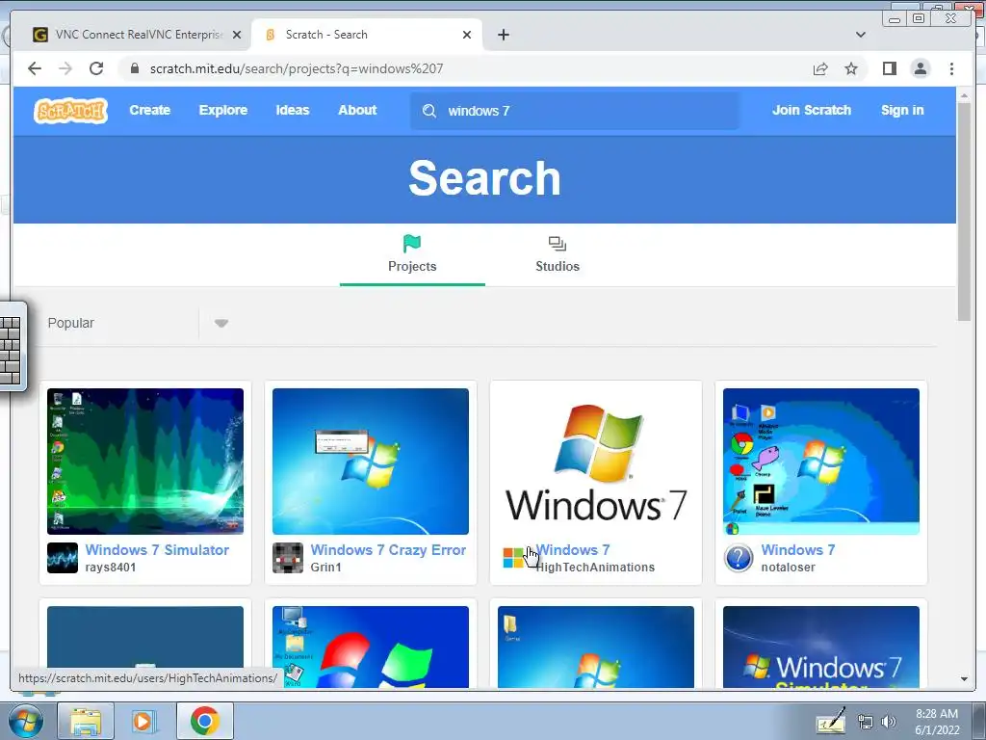
Task: Open HighTechAnimations username link
Action: pos(595,568)
